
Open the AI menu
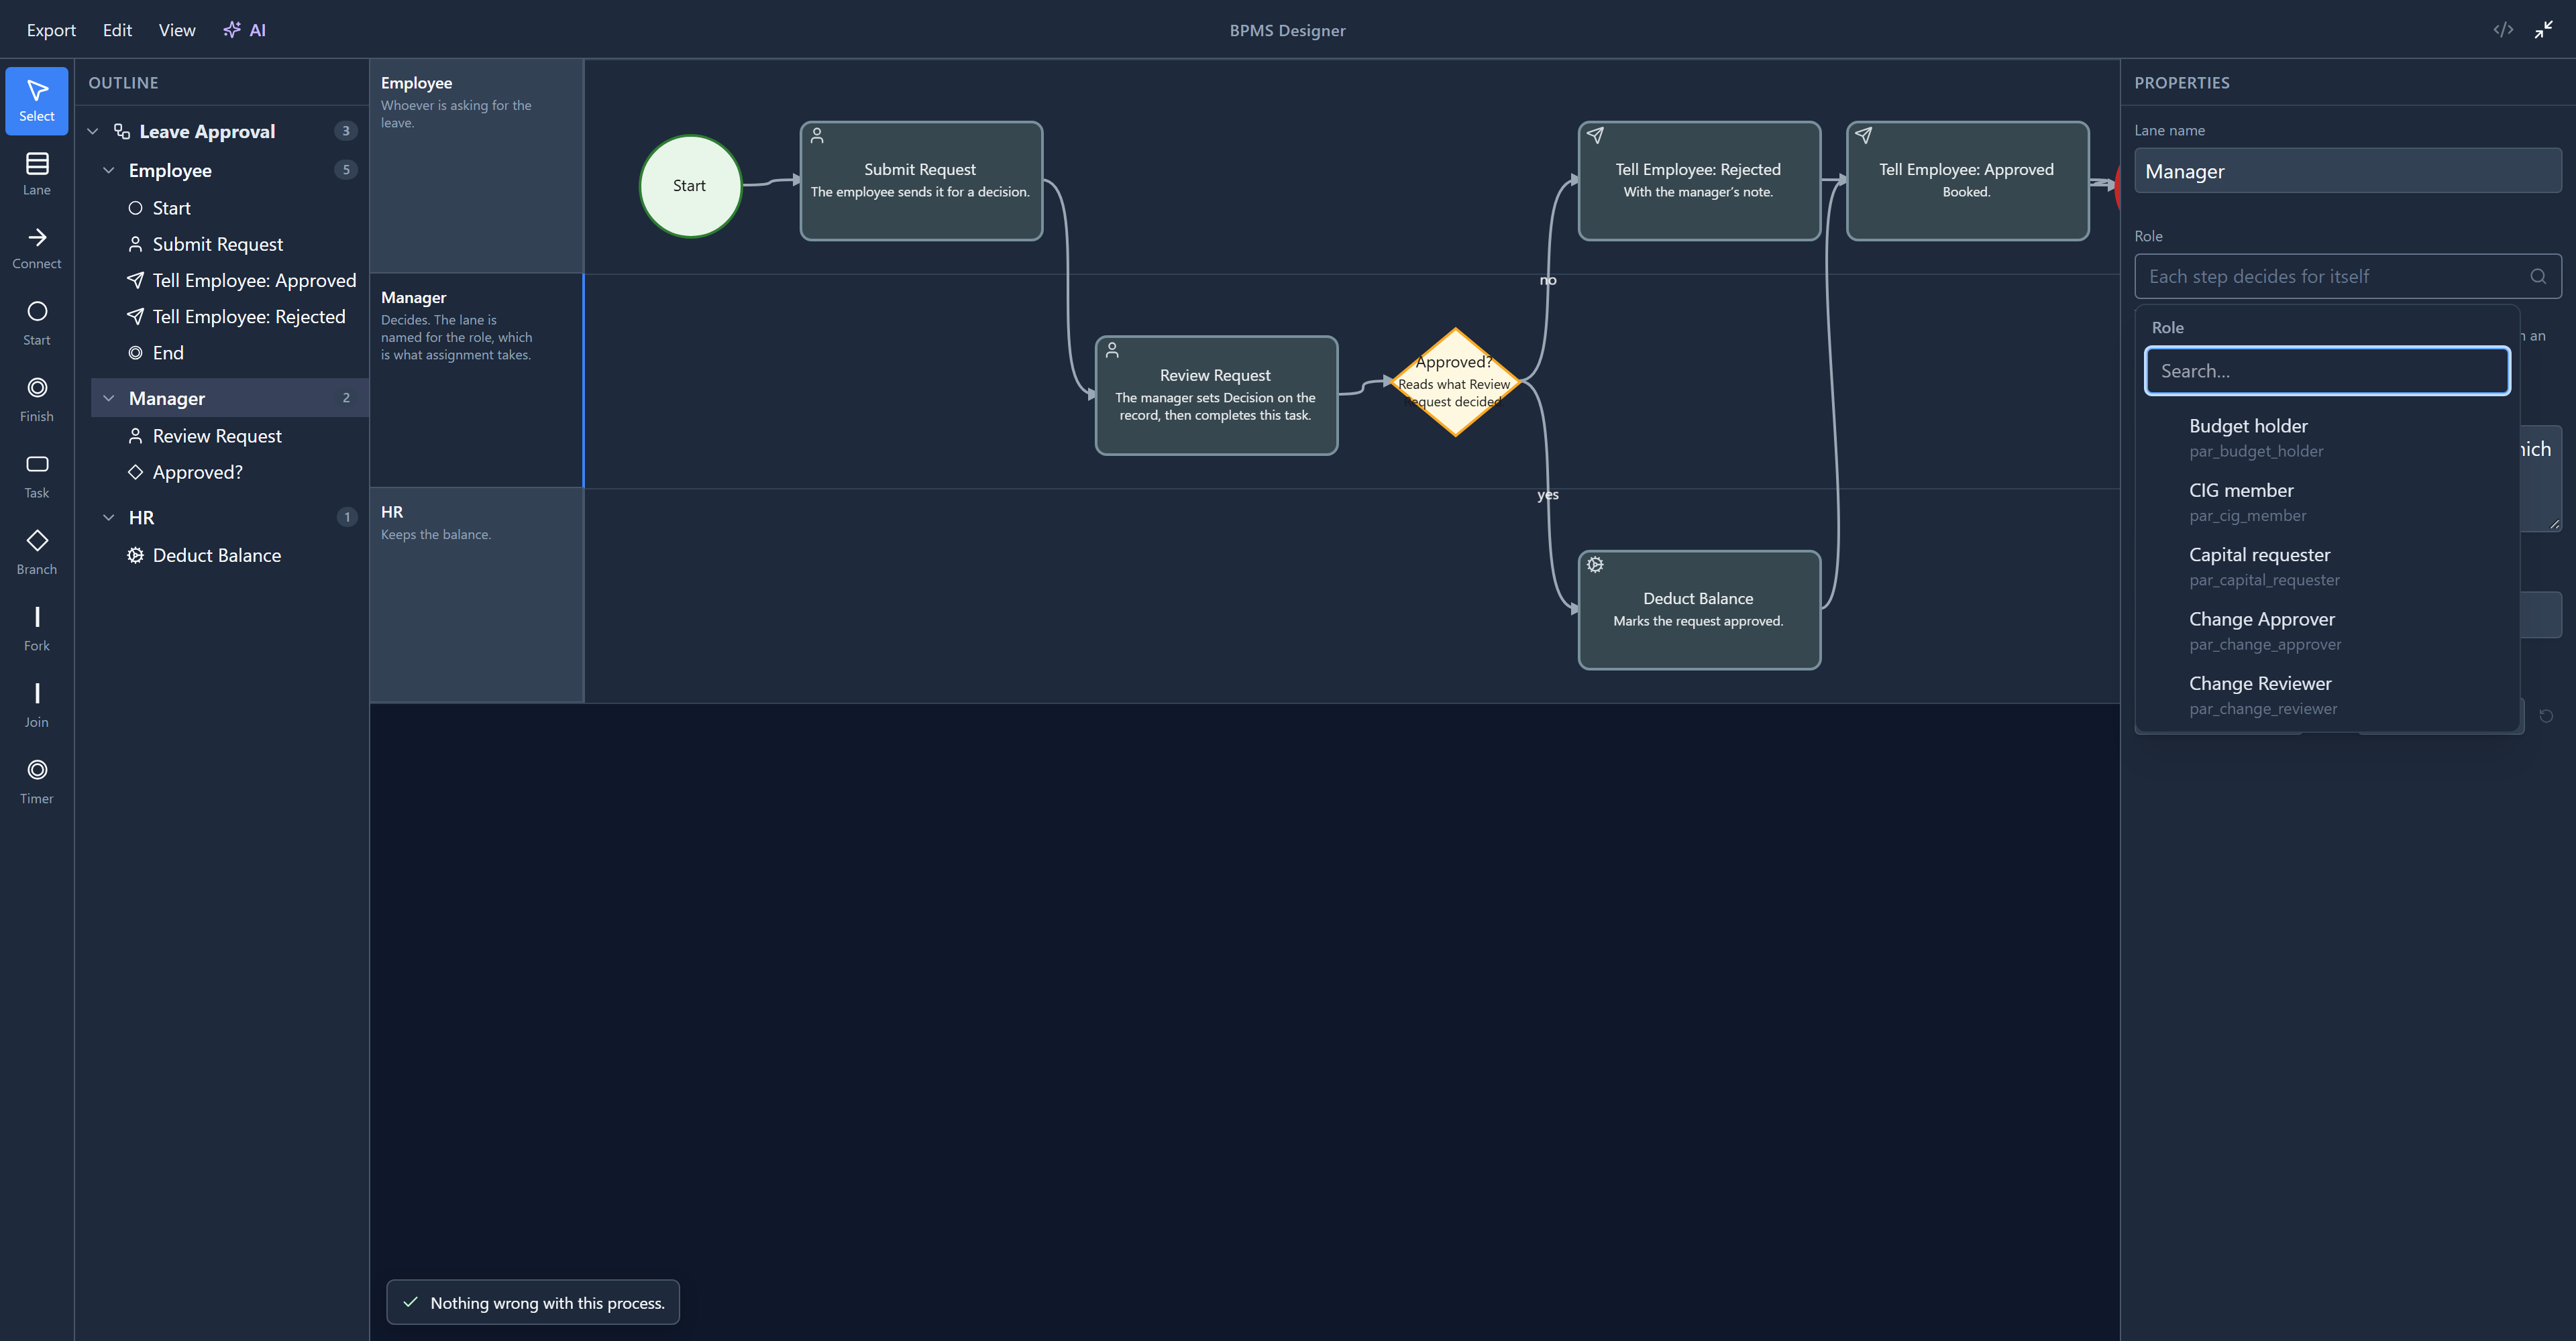click(x=245, y=30)
